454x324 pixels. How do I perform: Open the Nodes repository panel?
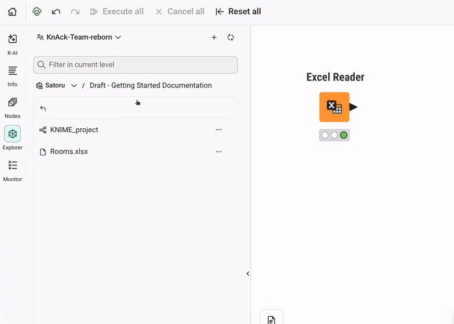tap(12, 108)
